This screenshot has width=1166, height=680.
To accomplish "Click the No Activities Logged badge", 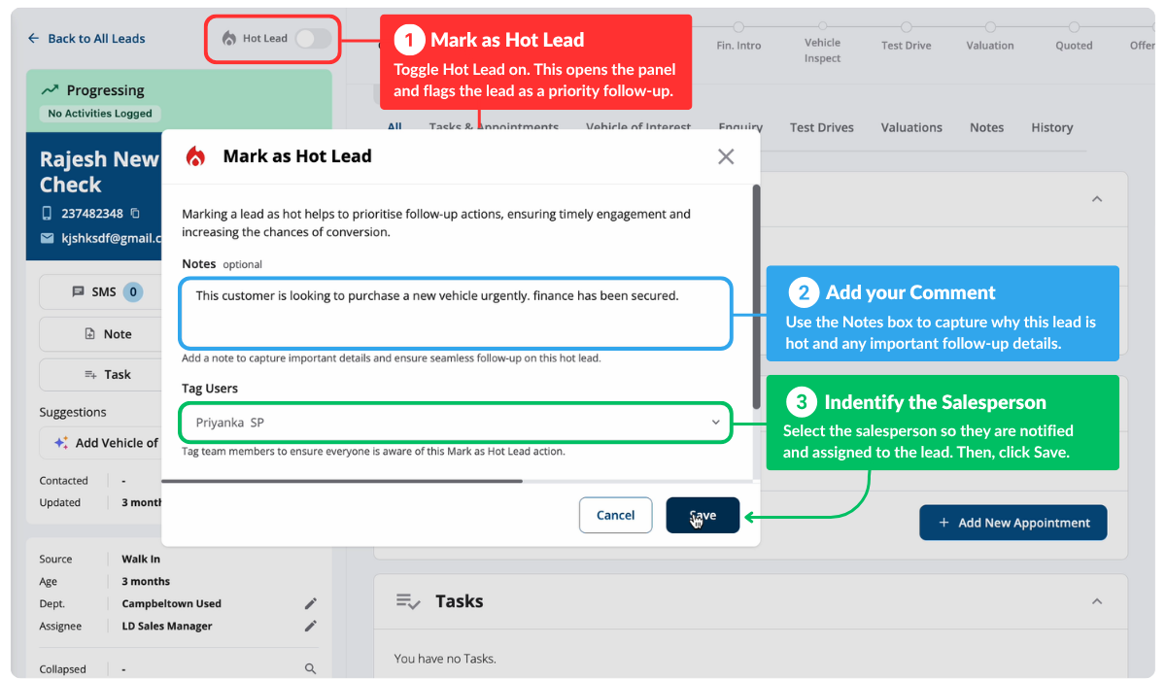I will (x=100, y=114).
